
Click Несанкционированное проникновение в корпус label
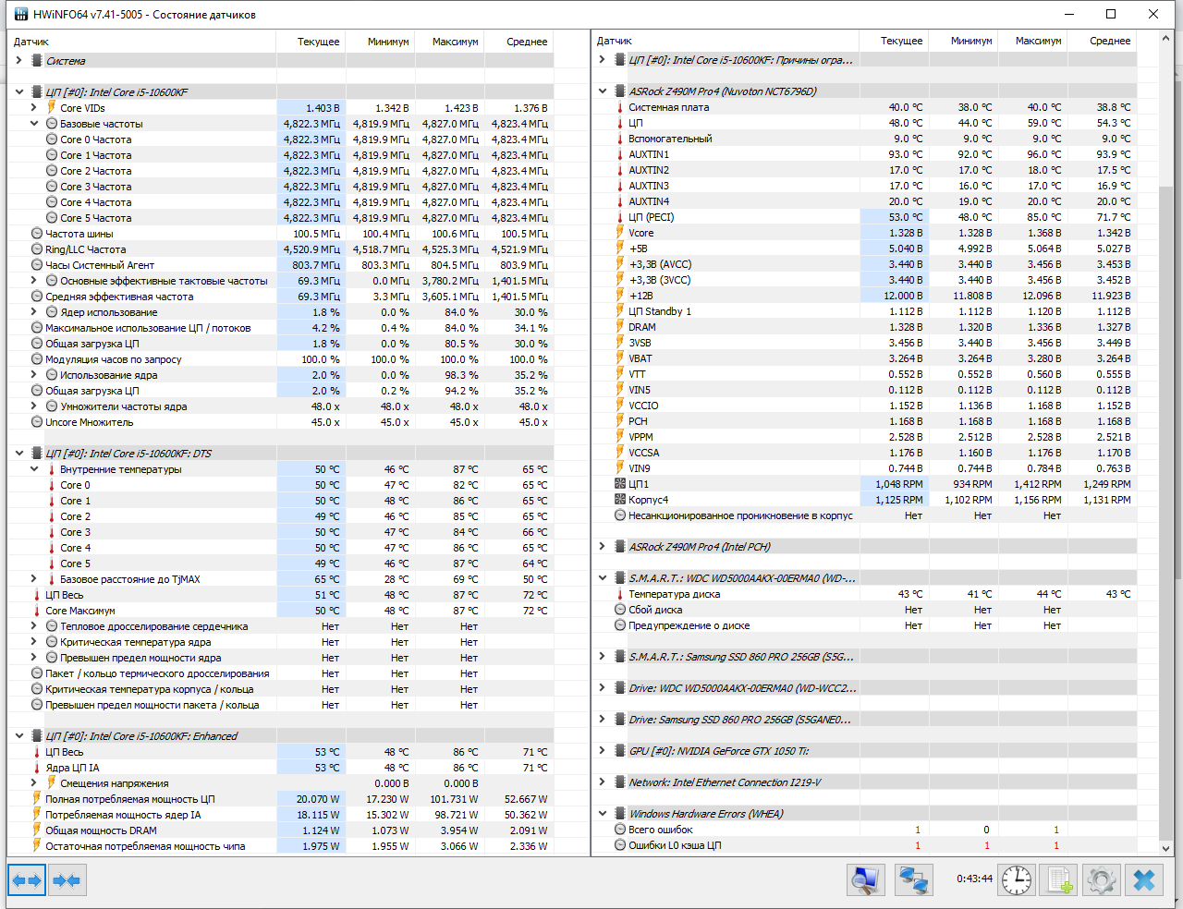[x=740, y=515]
